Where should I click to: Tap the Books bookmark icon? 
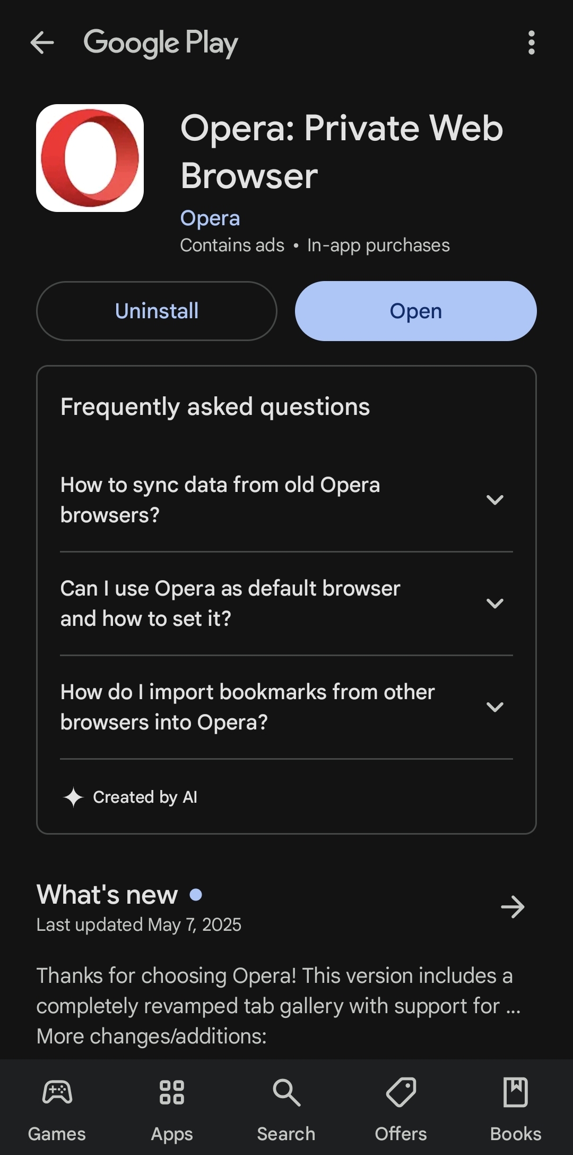tap(516, 1092)
